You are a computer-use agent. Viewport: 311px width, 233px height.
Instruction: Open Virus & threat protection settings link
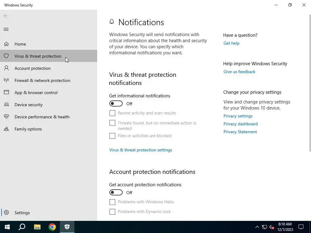click(x=141, y=150)
